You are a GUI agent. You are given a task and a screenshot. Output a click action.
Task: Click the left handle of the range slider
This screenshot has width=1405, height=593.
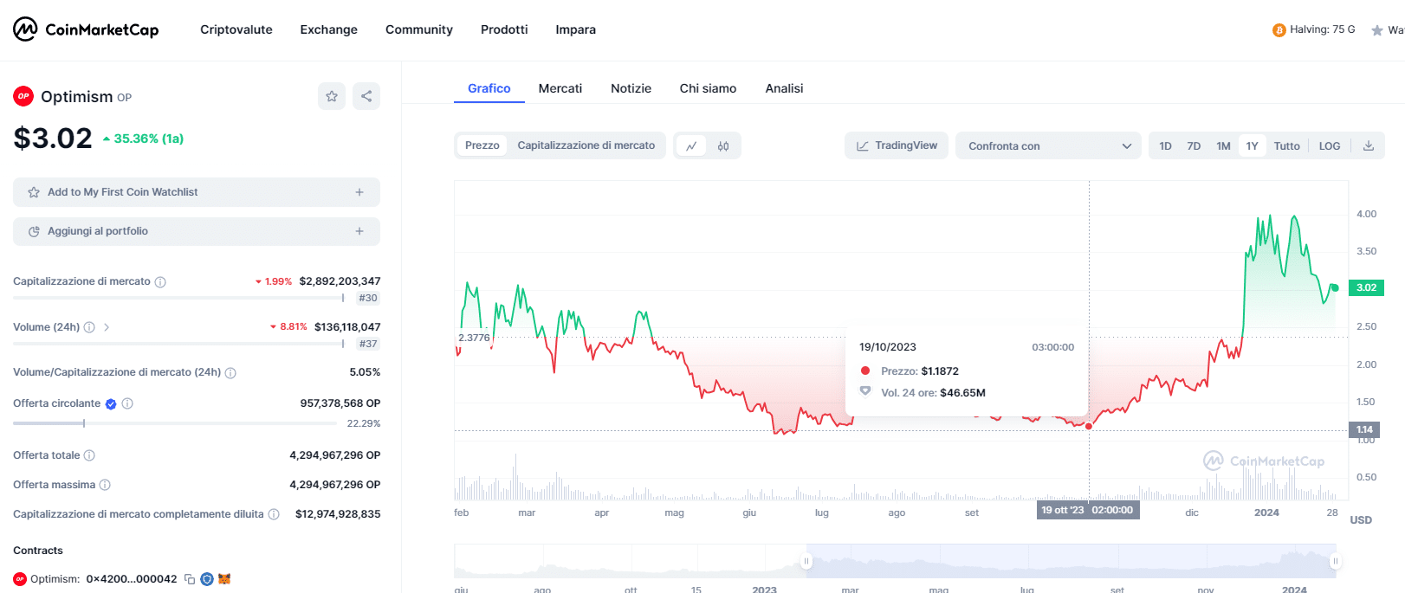click(x=806, y=561)
